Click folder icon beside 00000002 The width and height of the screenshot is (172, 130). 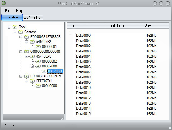click(x=38, y=61)
